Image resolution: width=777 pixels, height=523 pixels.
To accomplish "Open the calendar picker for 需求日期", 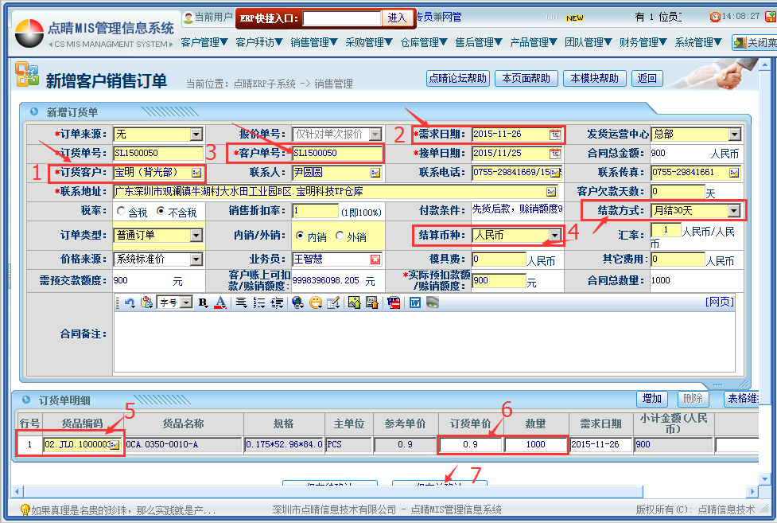I will coord(554,135).
